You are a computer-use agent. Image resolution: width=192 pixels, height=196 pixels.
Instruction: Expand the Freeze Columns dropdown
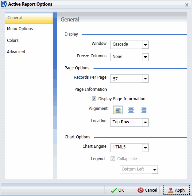click(145, 57)
